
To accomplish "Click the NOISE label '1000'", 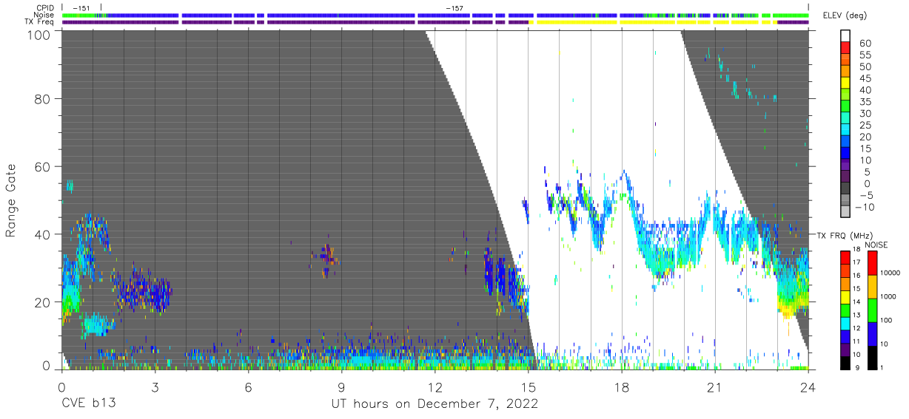I will tap(889, 297).
